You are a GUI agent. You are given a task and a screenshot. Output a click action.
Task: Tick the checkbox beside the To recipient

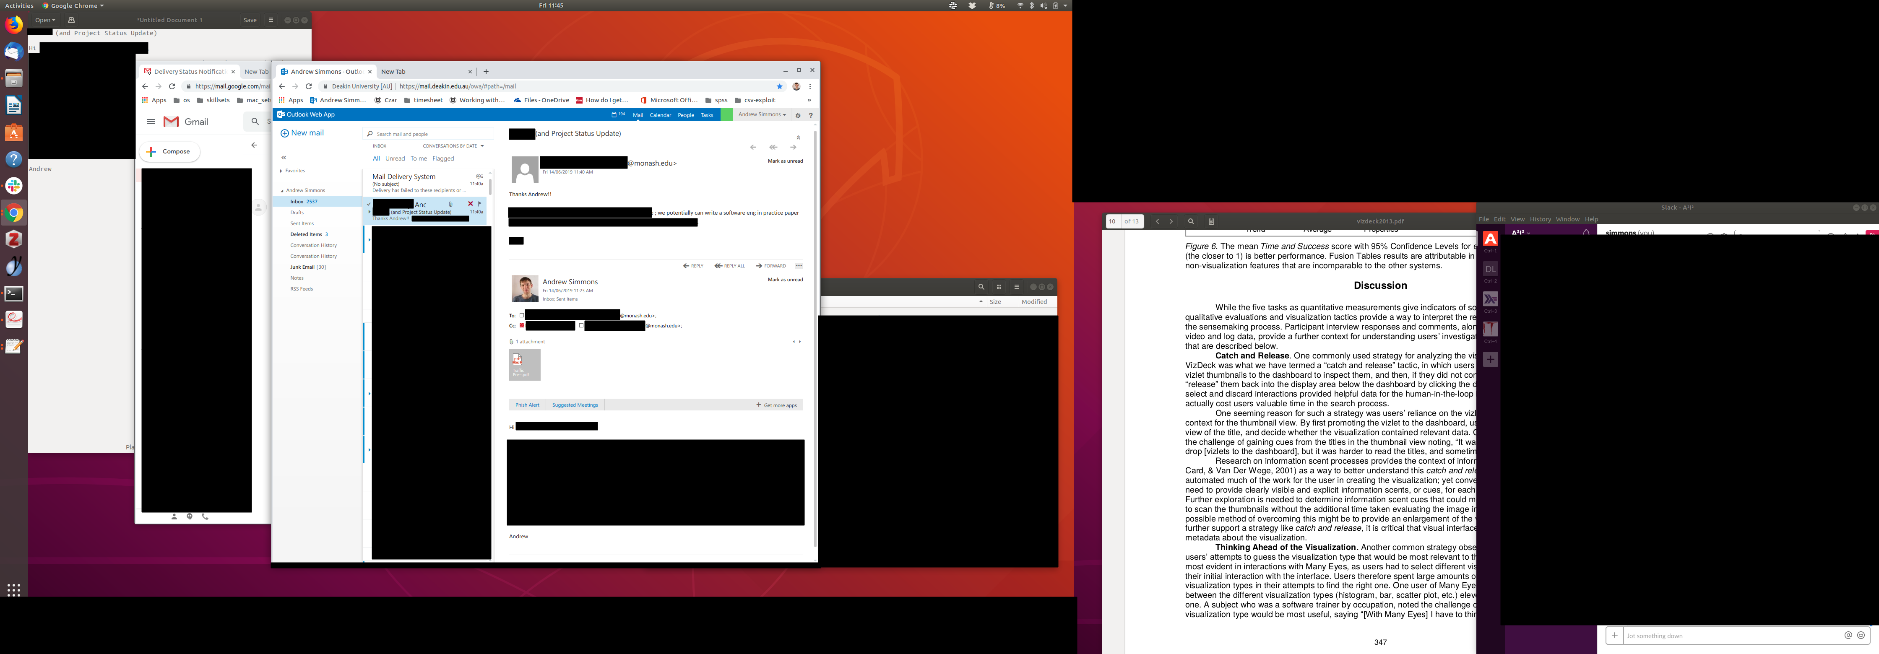point(521,316)
